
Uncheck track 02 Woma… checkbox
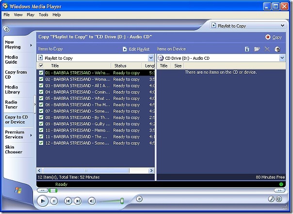click(41, 79)
